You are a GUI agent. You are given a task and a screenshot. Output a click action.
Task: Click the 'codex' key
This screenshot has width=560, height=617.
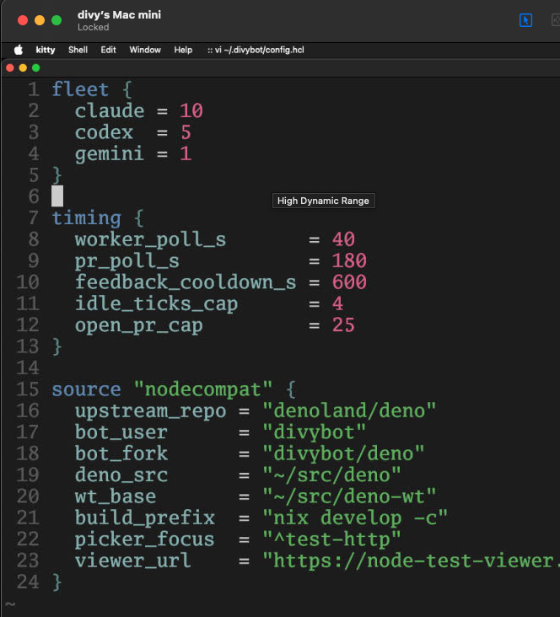(x=104, y=132)
